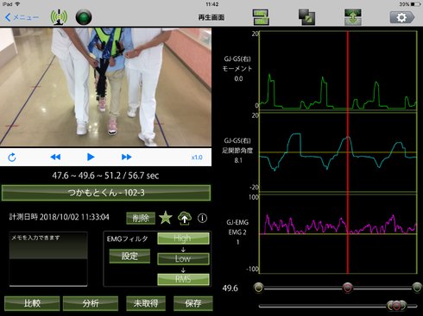Show recording info via the i icon
Screen dimensions: 423x316
click(x=202, y=219)
